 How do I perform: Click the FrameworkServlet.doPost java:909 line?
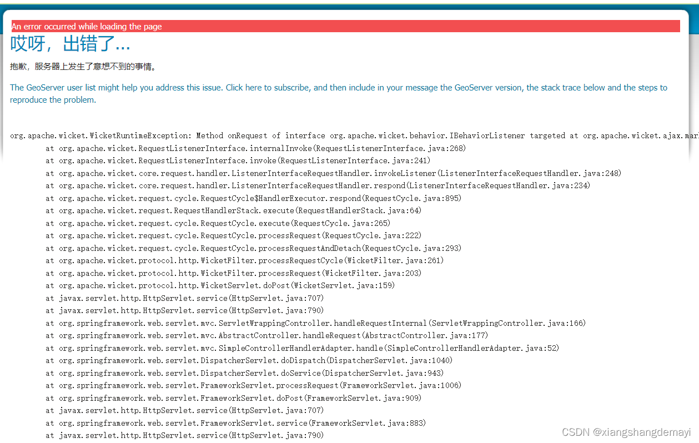[234, 398]
